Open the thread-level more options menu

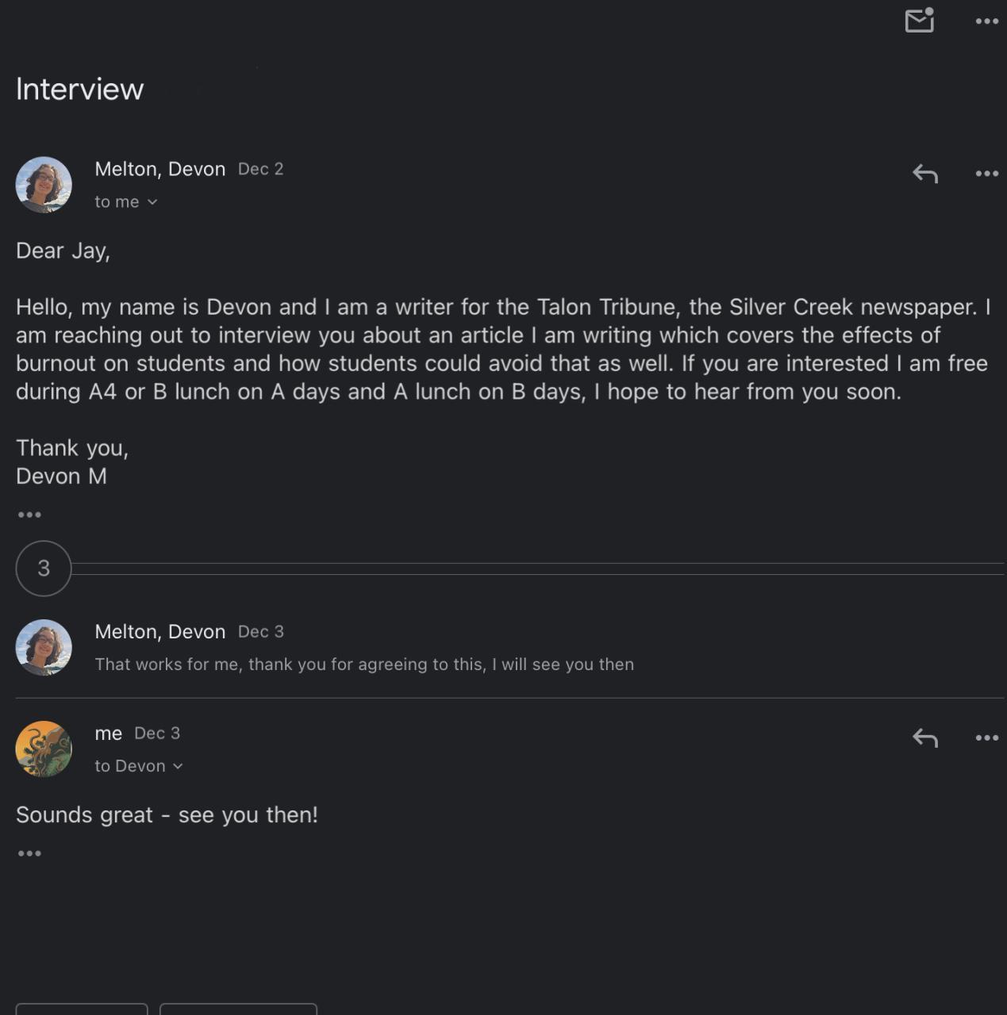coord(986,21)
